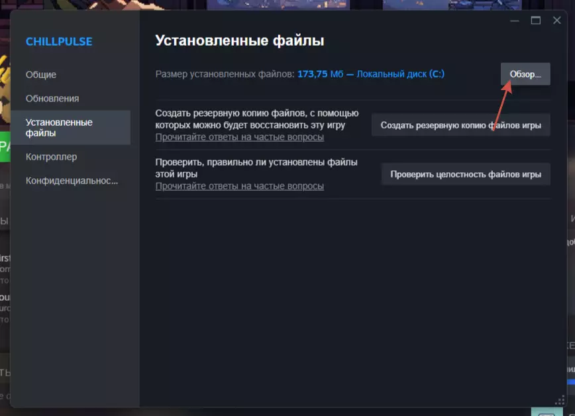This screenshot has height=416, width=575.
Task: Click the 173,75 Мб Локальный диск (C:) link
Action: 371,74
